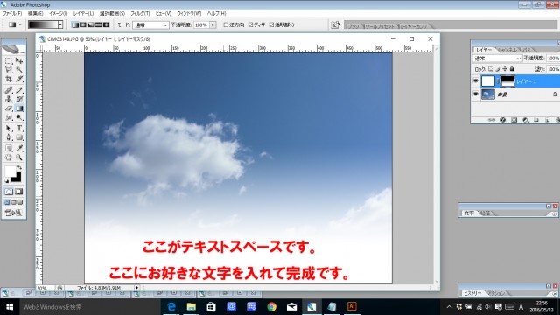Select the Clone Stamp tool
Viewport: 560px width, 315px height.
9,99
